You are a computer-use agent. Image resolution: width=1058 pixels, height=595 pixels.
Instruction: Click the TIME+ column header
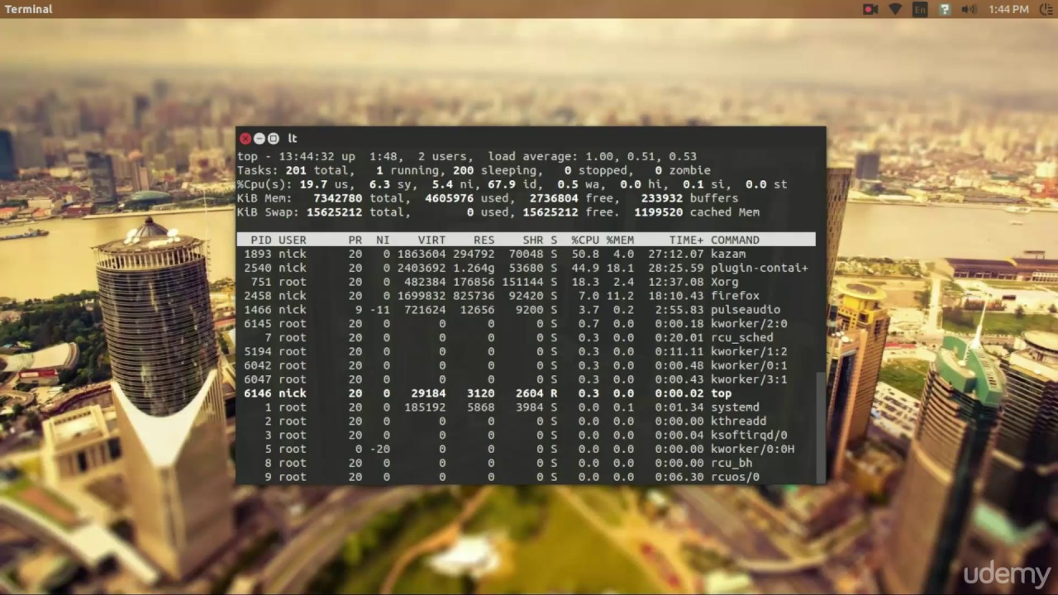(687, 240)
